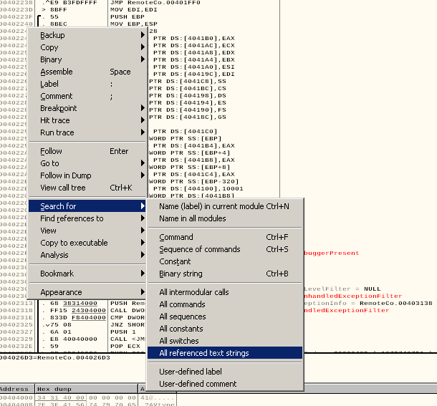Choose Follow in context menu
The width and height of the screenshot is (437, 406).
pos(51,151)
